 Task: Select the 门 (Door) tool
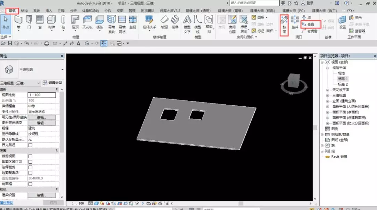coord(29,22)
